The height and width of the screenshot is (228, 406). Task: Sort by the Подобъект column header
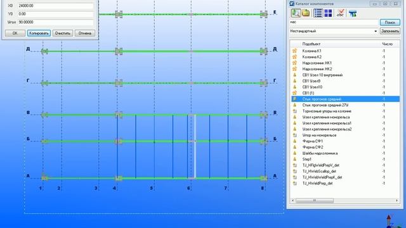[x=311, y=44]
